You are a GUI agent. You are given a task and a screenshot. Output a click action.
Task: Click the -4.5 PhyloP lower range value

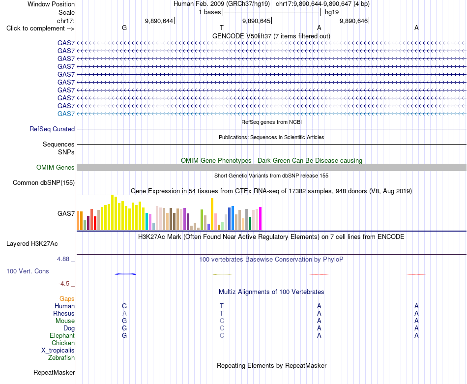coord(64,283)
